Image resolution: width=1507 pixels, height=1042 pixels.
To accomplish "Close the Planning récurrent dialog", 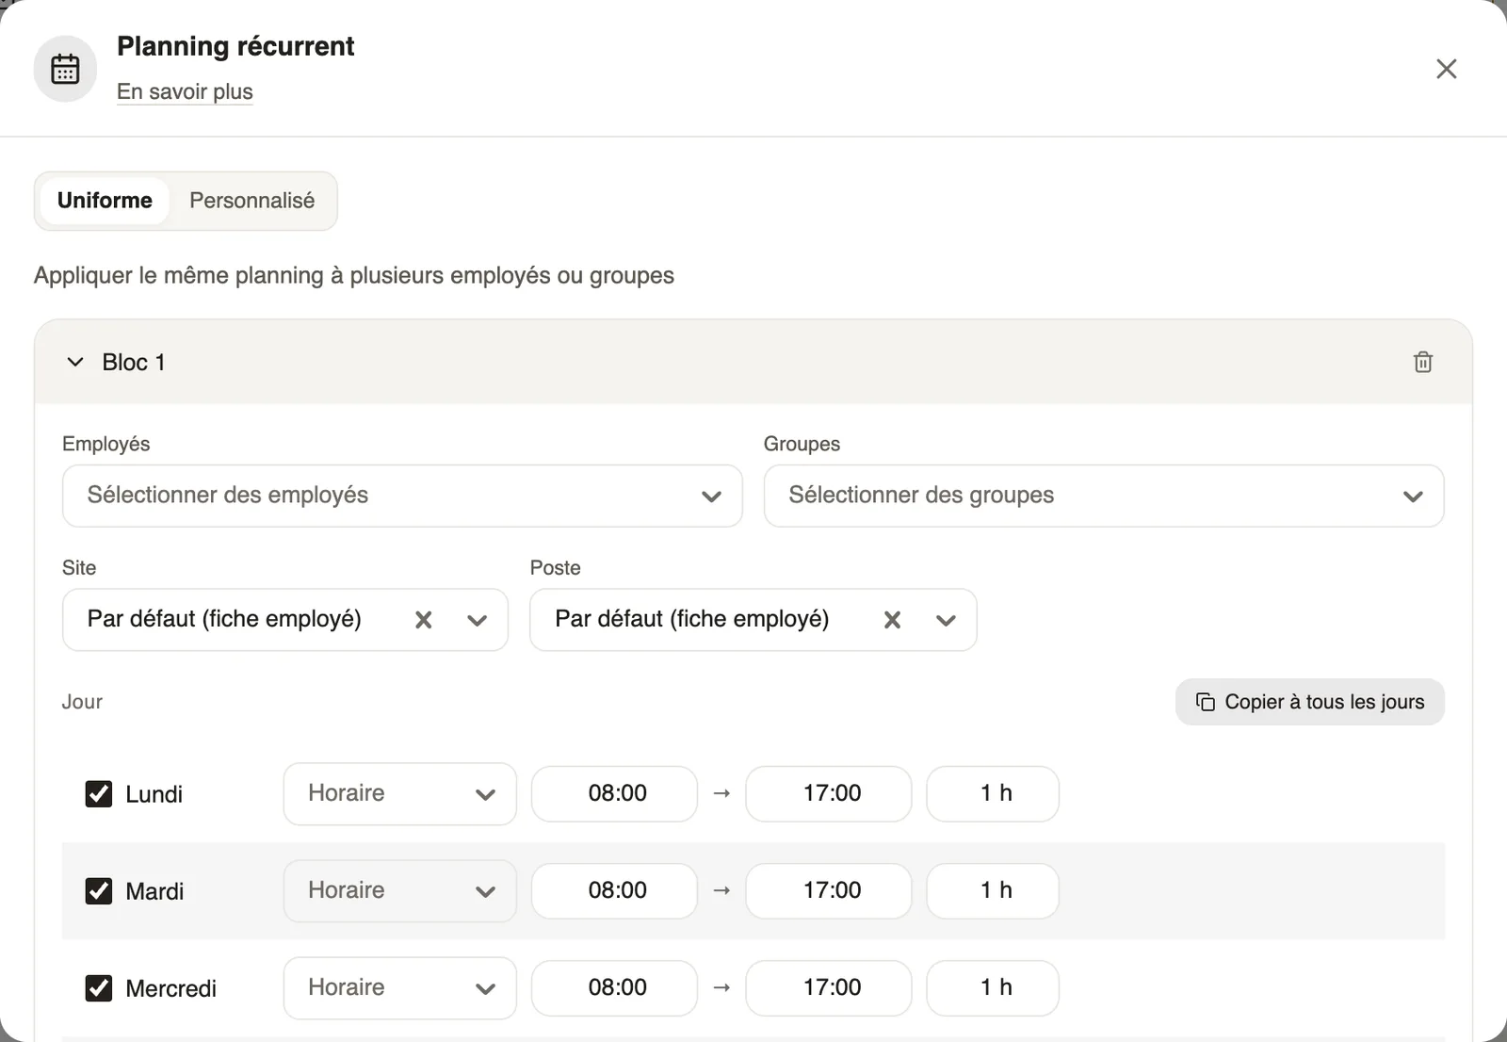I will pyautogui.click(x=1446, y=69).
